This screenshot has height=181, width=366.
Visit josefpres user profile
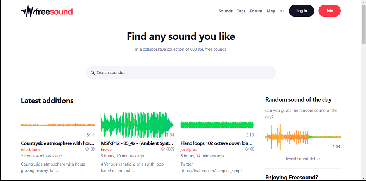coord(189,149)
